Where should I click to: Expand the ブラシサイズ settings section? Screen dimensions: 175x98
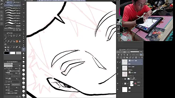pos(5,68)
